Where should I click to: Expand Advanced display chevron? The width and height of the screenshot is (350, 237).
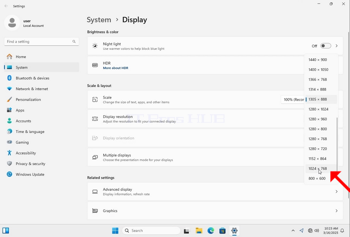click(337, 192)
